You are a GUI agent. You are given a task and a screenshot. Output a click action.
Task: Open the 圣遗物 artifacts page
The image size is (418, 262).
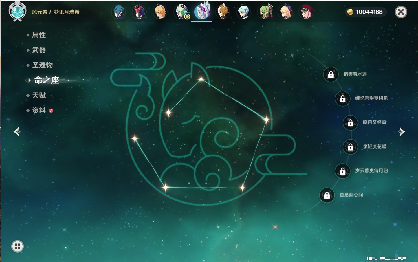(42, 65)
